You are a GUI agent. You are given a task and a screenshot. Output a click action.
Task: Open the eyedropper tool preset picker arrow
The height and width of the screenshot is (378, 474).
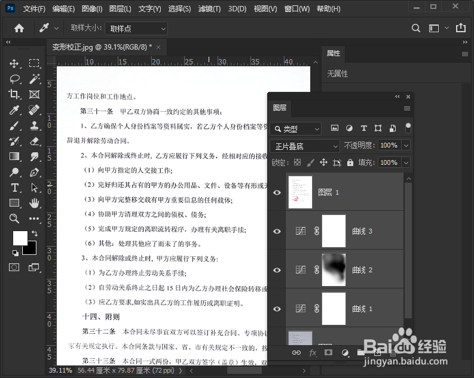tap(56, 29)
